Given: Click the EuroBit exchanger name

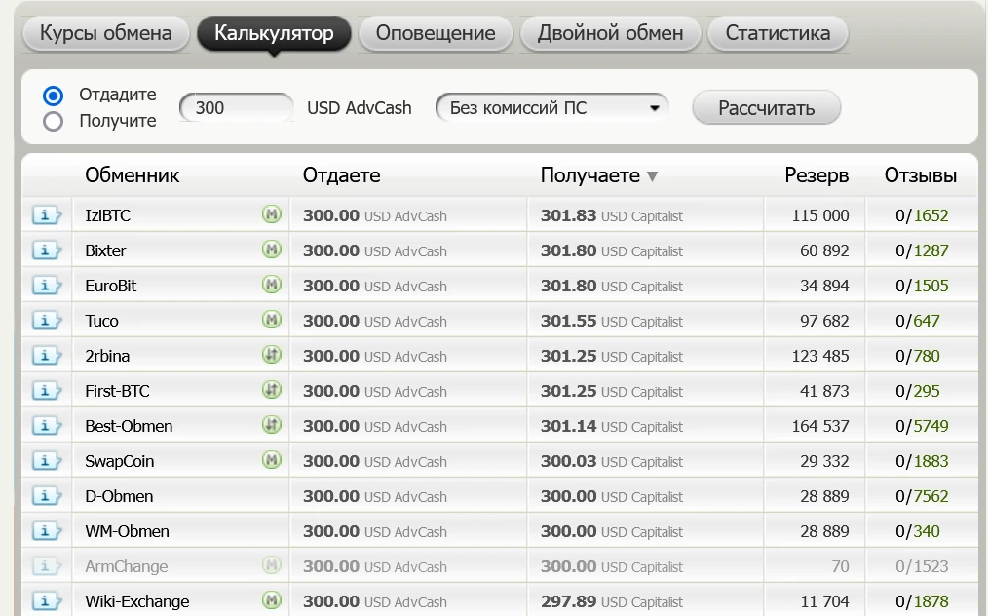Looking at the screenshot, I should (111, 286).
